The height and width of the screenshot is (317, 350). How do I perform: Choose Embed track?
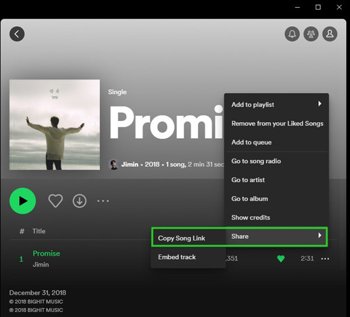pos(188,257)
